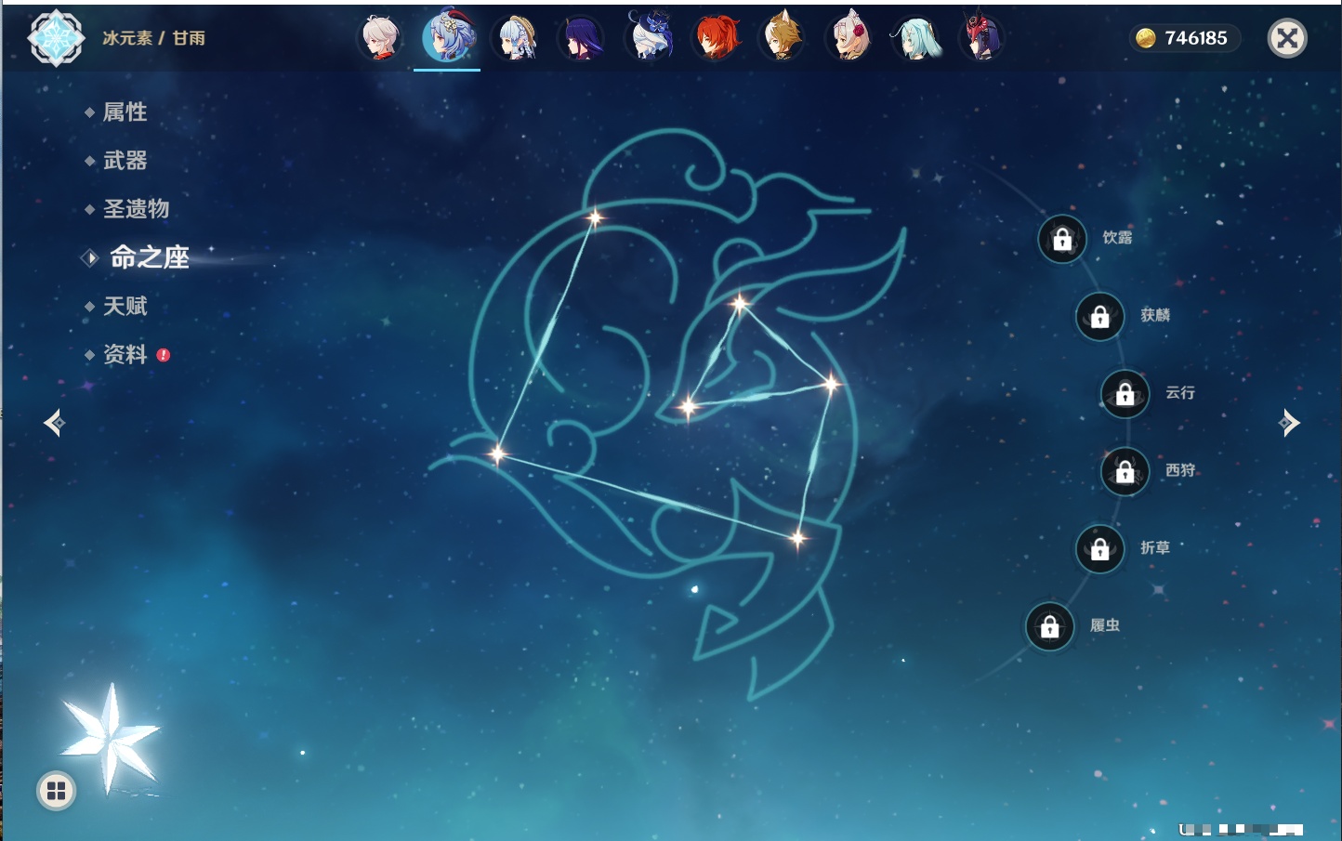Open the locked 饮露 constellation node
The image size is (1342, 841).
click(x=1062, y=239)
